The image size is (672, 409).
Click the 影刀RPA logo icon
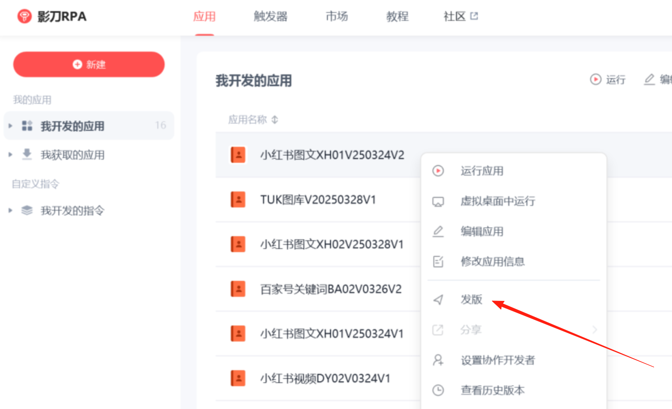(24, 17)
